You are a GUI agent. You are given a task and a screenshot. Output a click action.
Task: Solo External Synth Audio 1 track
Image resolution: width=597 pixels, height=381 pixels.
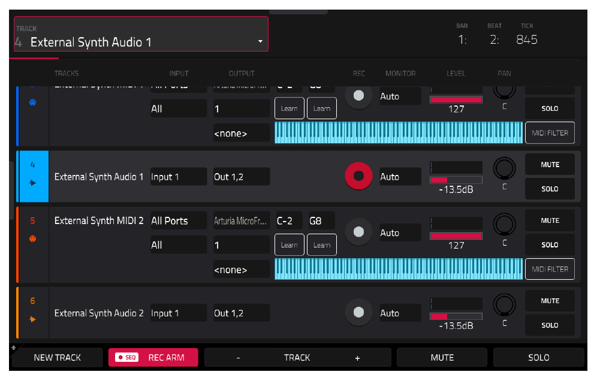pyautogui.click(x=550, y=189)
